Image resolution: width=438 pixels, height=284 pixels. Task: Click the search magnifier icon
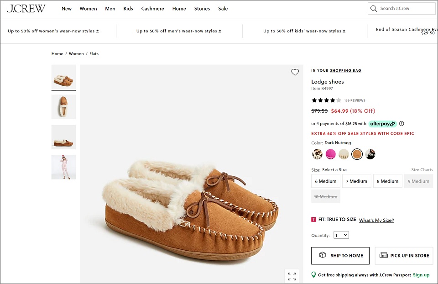pos(374,8)
